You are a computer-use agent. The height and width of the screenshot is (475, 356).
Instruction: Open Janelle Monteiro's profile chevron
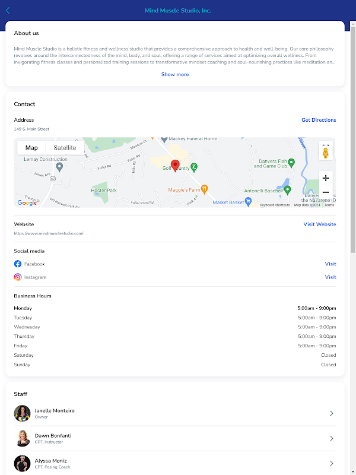[x=332, y=413]
